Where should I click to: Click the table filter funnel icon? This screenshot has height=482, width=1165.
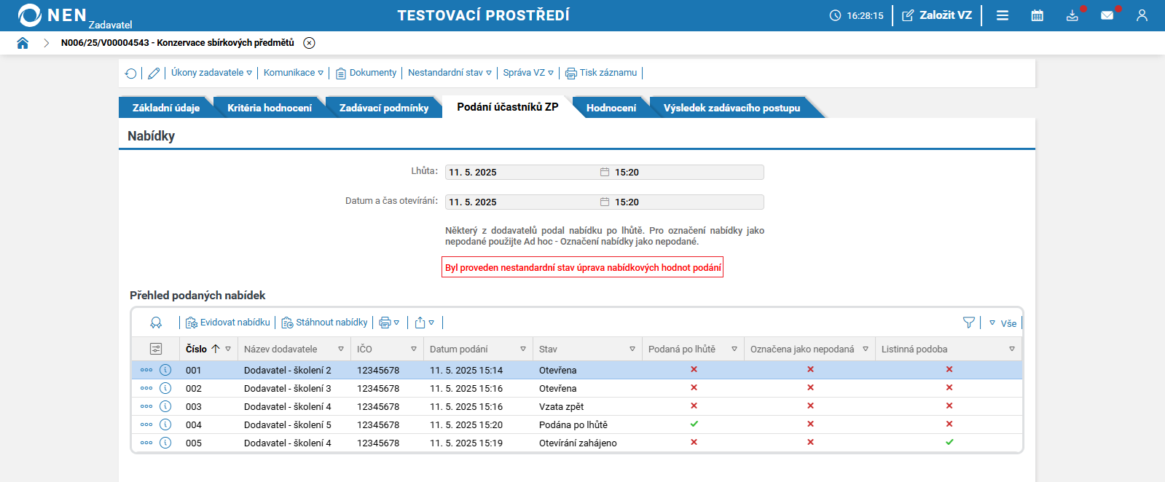969,323
